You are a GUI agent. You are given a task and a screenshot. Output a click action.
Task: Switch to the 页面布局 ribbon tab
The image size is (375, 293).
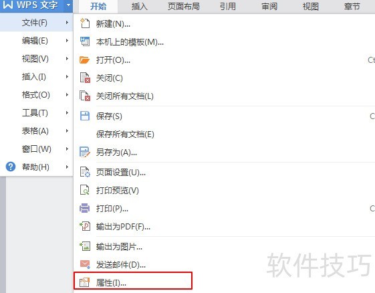click(x=184, y=7)
